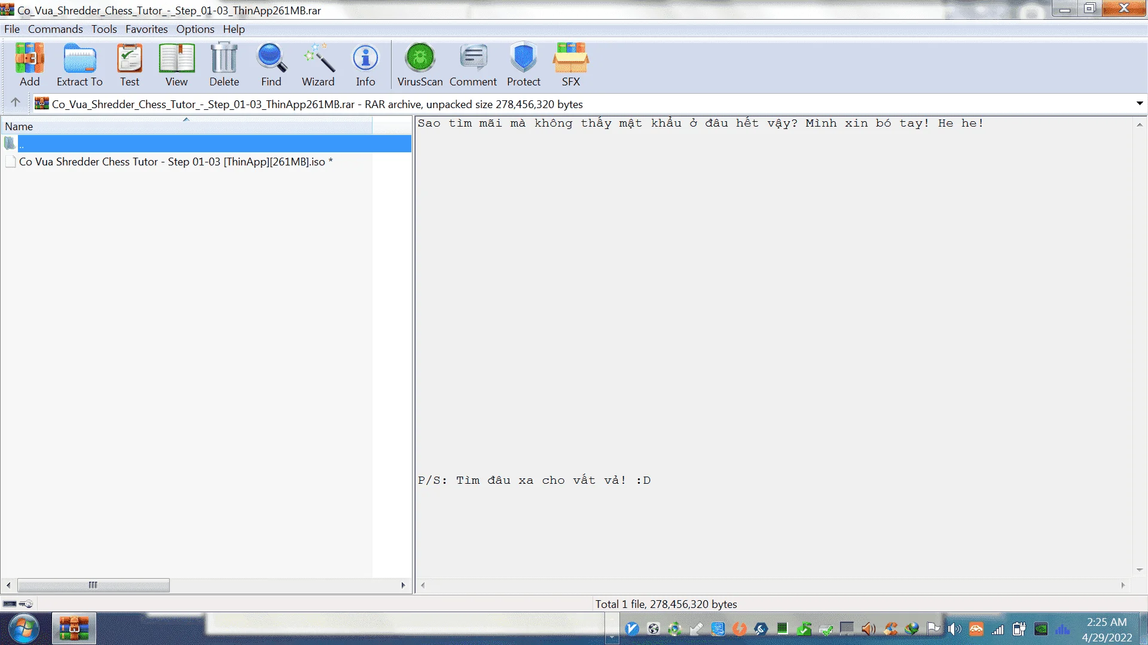Screen dimensions: 1148x645
Task: Click the key password icon in status bar
Action: click(26, 604)
